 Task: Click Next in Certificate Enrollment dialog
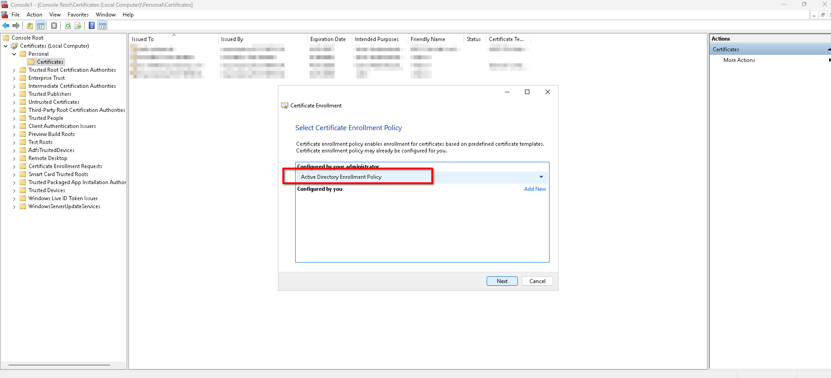[502, 281]
